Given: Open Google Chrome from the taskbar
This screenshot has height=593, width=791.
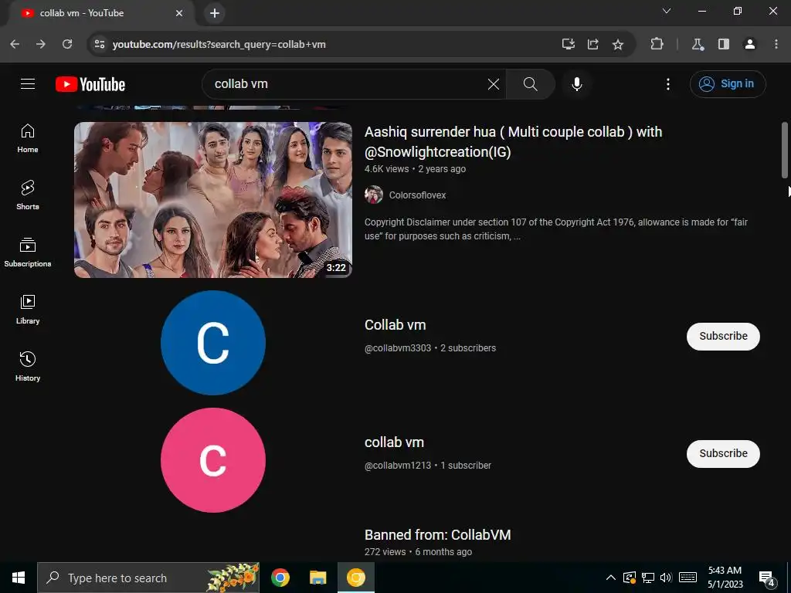Looking at the screenshot, I should click(280, 578).
